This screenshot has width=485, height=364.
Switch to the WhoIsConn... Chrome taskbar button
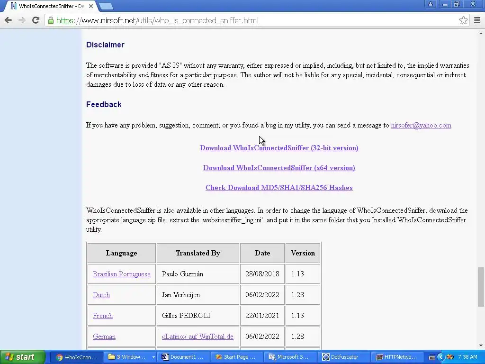[76, 357]
